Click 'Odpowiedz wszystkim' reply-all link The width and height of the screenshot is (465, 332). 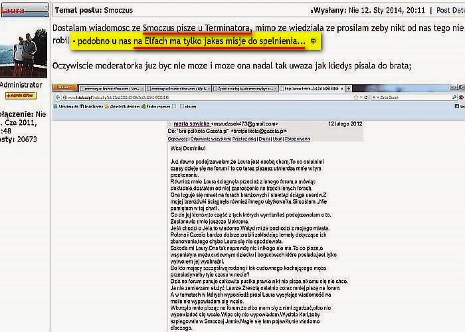point(210,139)
